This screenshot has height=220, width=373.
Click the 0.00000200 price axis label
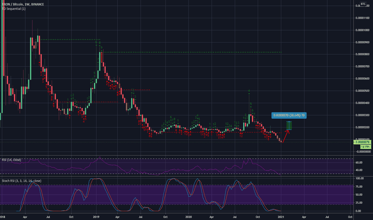click(x=363, y=127)
